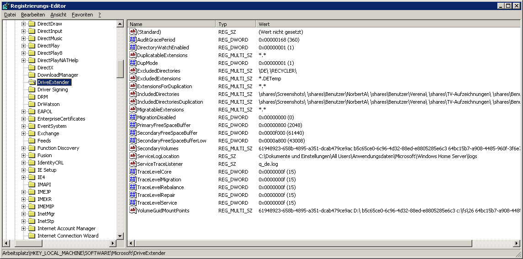523x259 pixels.
Task: Expand the DirectInput tree node
Action: click(x=23, y=31)
